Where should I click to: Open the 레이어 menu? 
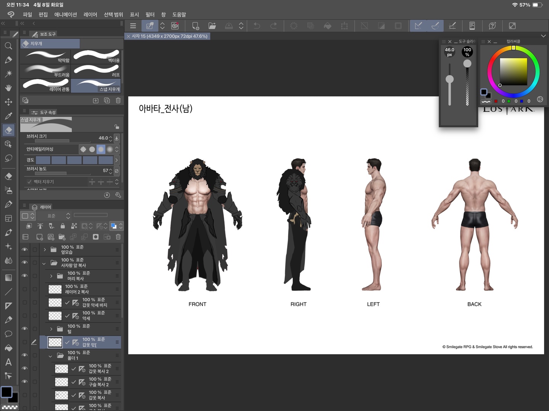pyautogui.click(x=90, y=14)
